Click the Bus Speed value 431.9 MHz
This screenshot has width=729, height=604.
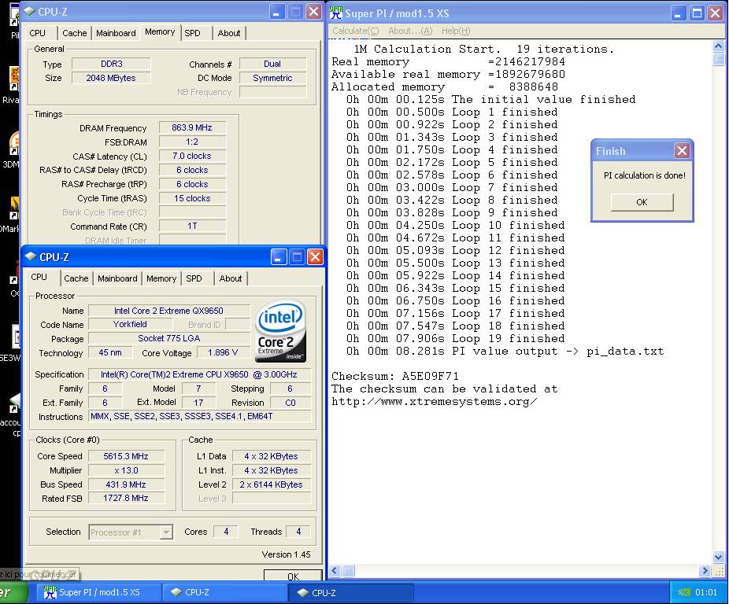[x=126, y=484]
